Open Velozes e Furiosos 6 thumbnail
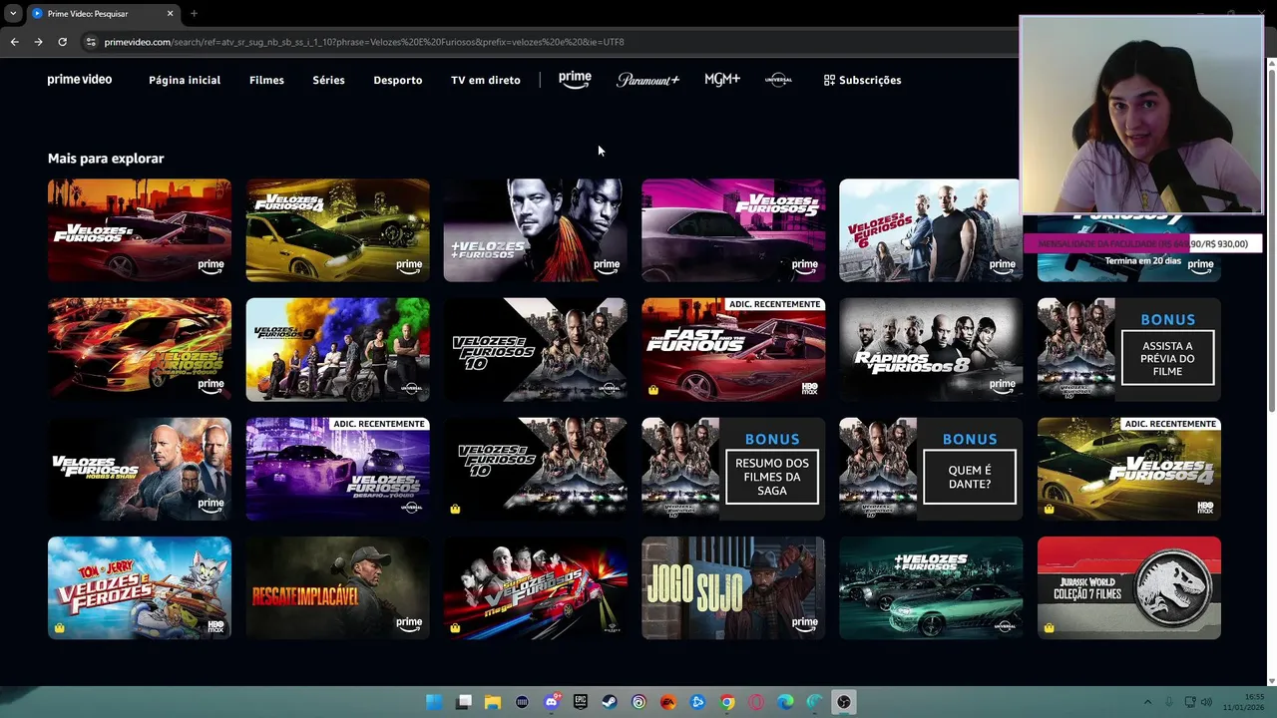 coord(930,230)
